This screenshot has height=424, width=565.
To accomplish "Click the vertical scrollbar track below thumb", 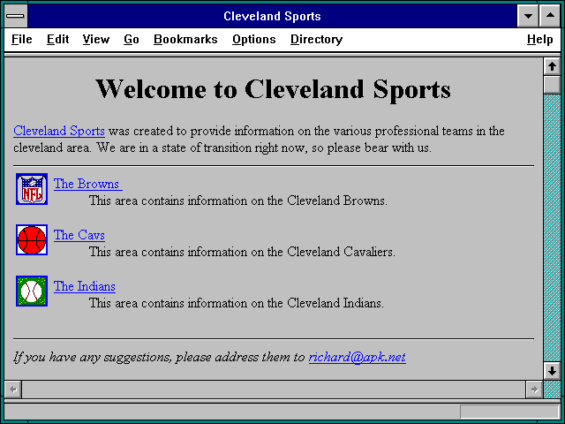I will [552, 227].
